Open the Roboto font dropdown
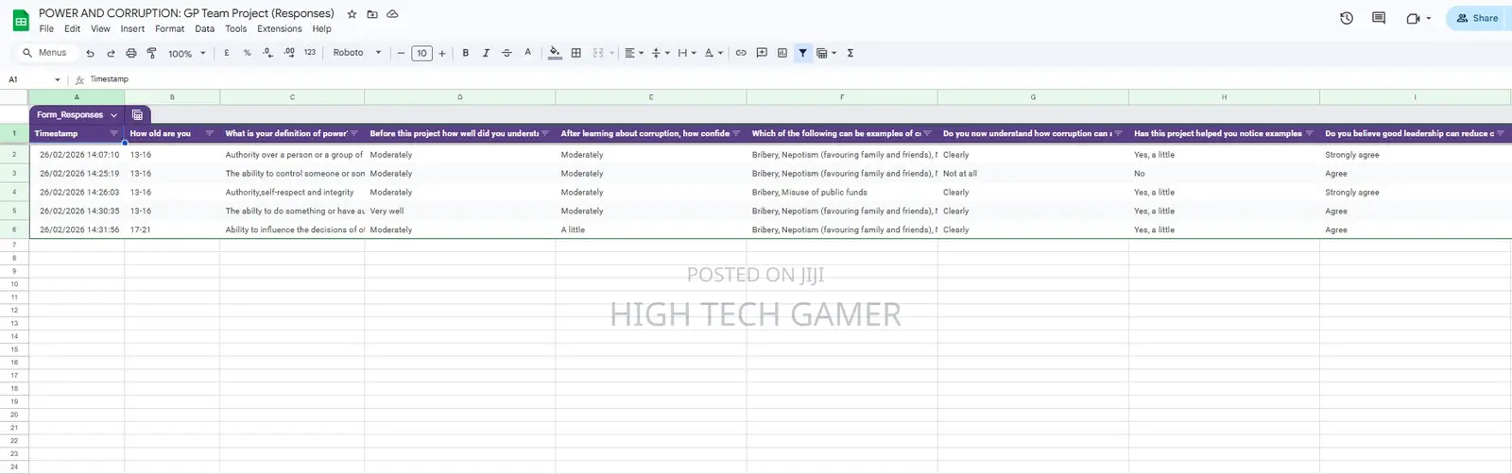 [357, 53]
